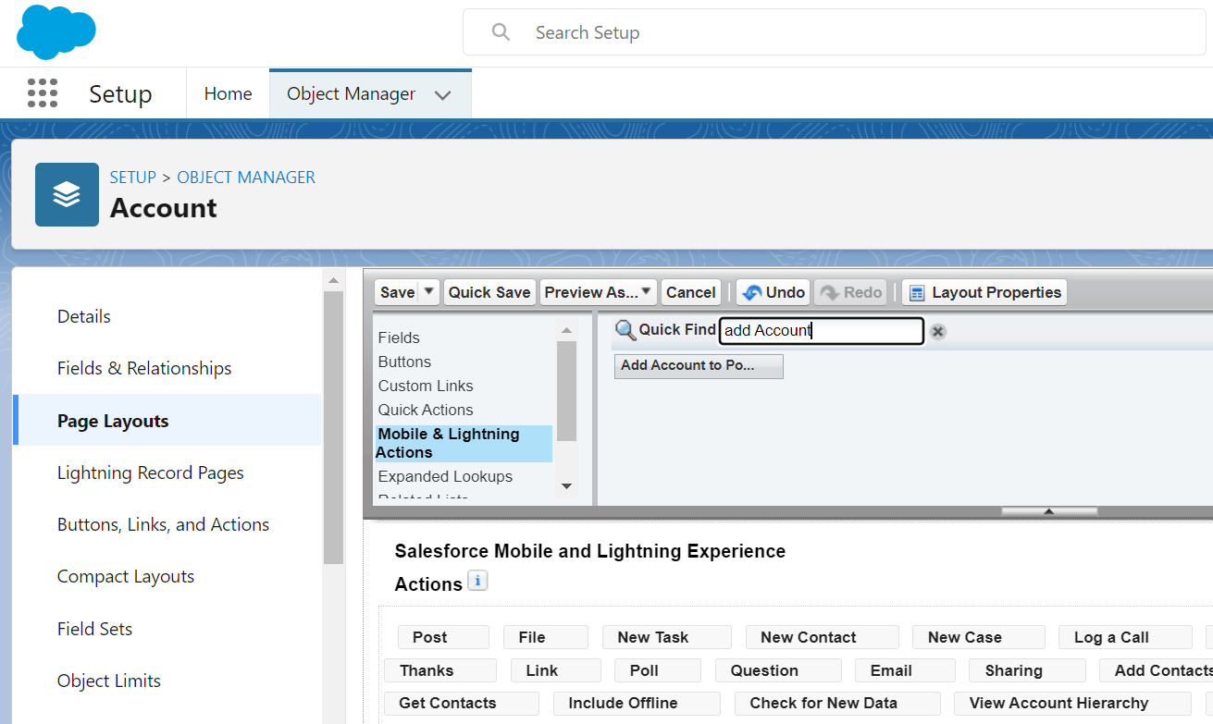Open the App Launcher waffle icon
Screen dimensions: 1213x724
[x=43, y=92]
